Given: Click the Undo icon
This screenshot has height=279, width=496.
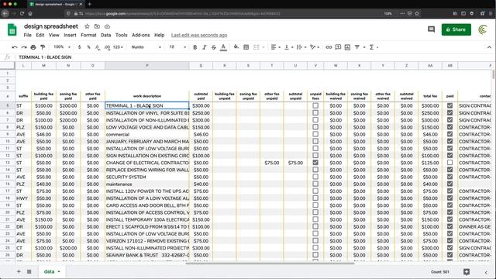Looking at the screenshot, I should 15,47.
